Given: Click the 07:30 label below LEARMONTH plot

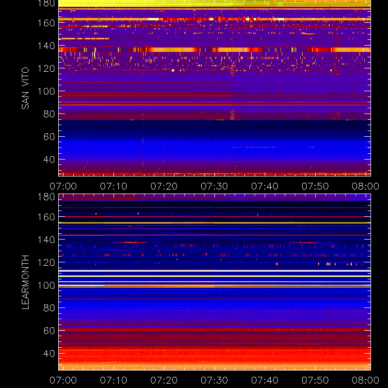Looking at the screenshot, I should pyautogui.click(x=214, y=380).
